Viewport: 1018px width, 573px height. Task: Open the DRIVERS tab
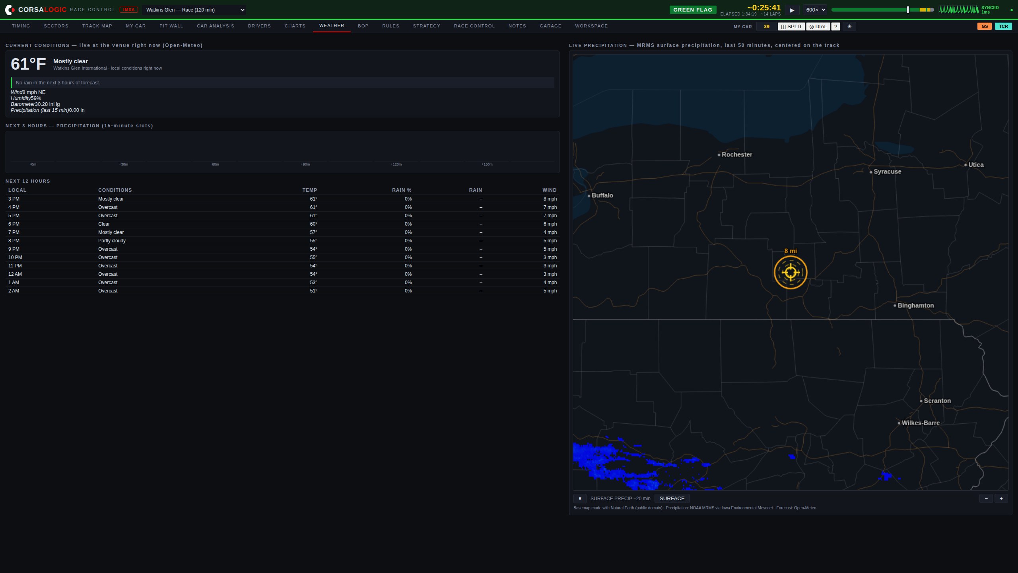point(259,26)
